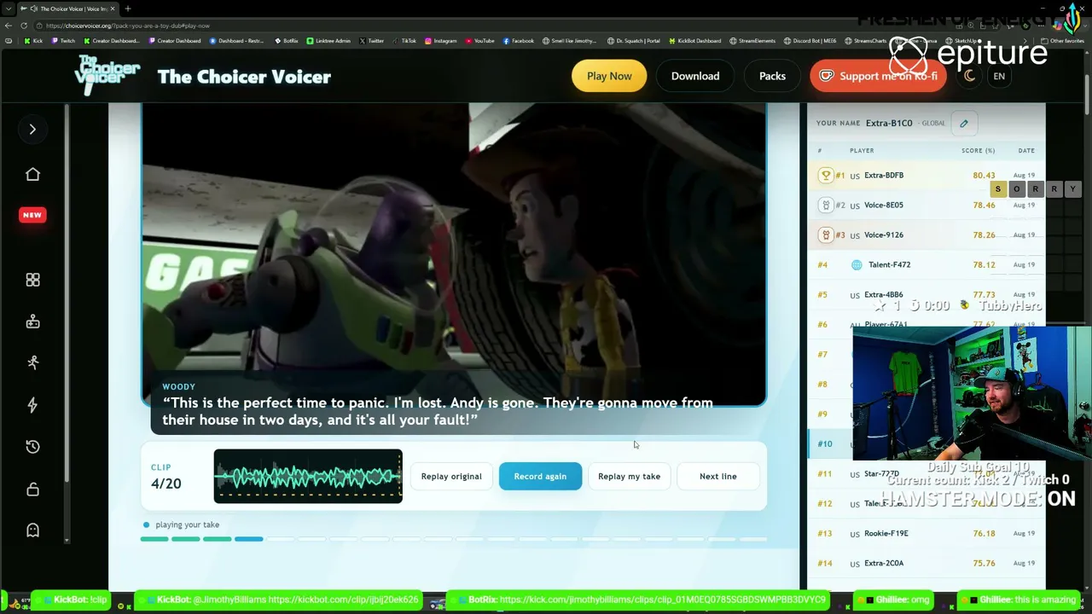Open the Linktree Admin bookmark

(x=328, y=41)
